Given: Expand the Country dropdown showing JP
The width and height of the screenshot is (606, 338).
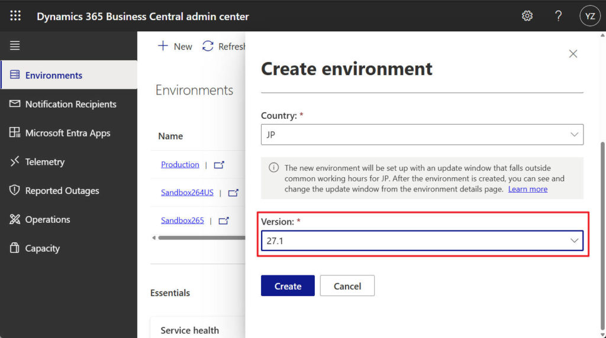Looking at the screenshot, I should click(x=422, y=135).
